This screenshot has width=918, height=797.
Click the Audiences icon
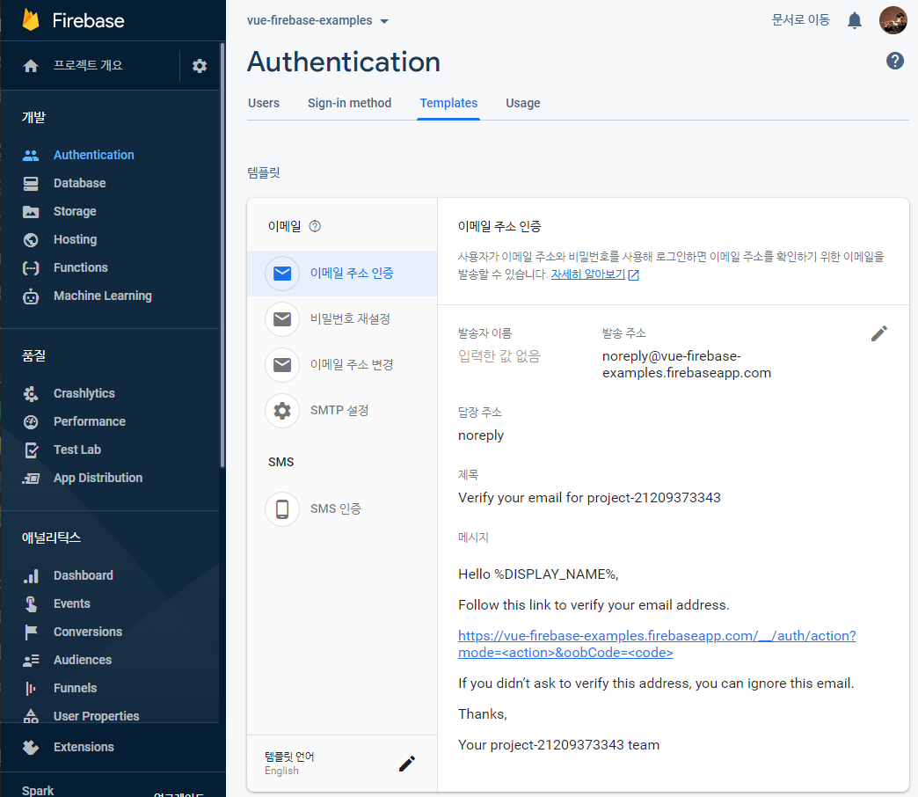coord(31,660)
